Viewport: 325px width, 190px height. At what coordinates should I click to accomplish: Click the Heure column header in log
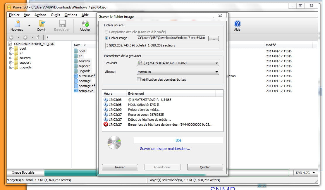click(x=114, y=94)
